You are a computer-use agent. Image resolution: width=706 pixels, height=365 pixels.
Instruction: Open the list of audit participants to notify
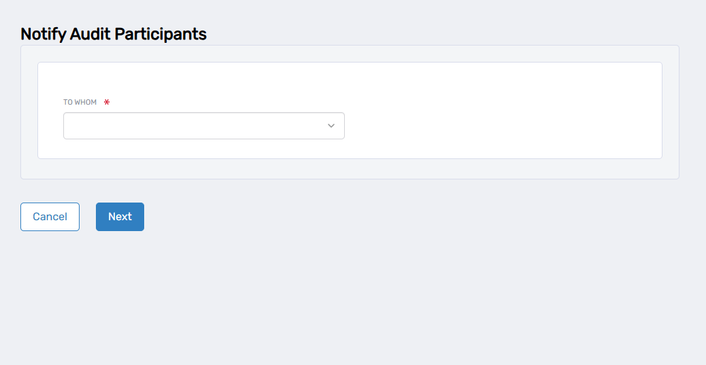point(203,126)
